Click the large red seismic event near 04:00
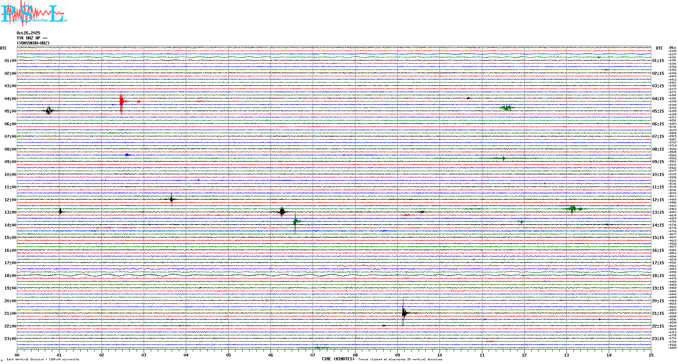 pyautogui.click(x=121, y=101)
